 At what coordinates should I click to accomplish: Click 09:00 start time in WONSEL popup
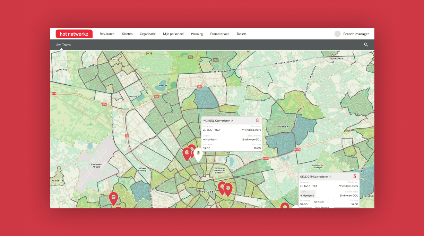tap(206, 148)
